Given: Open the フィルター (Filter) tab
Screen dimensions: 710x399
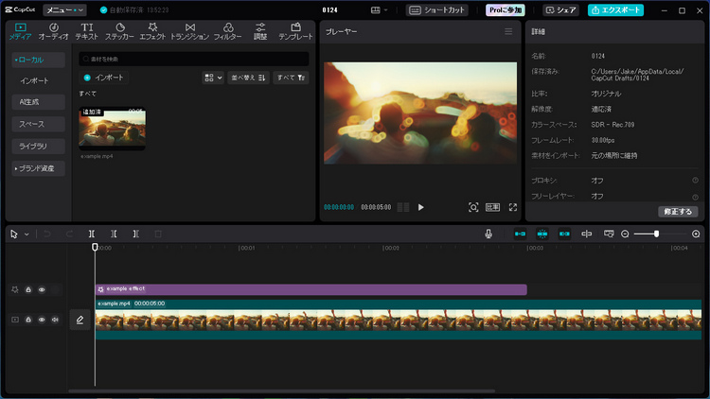Looking at the screenshot, I should pyautogui.click(x=228, y=31).
